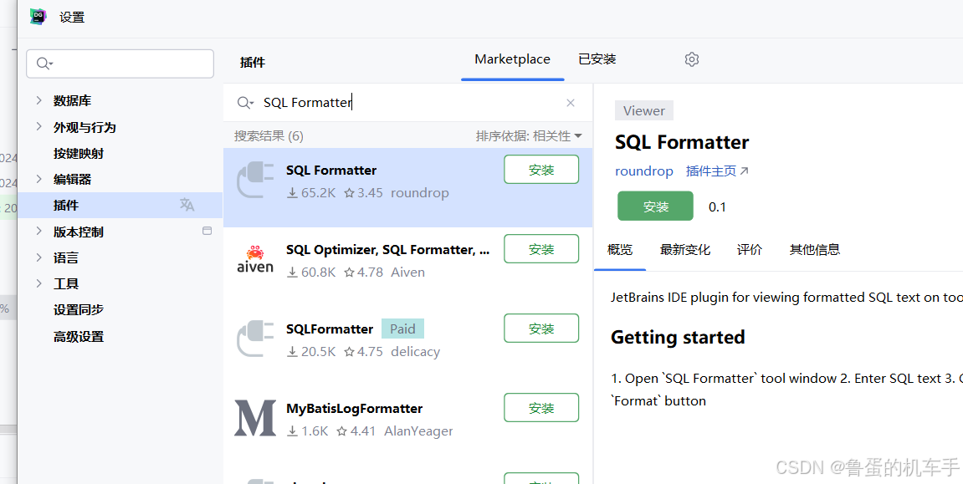Click the 4.78 rating for Aiven plugin
Screen dimensions: 963x484
(x=364, y=273)
